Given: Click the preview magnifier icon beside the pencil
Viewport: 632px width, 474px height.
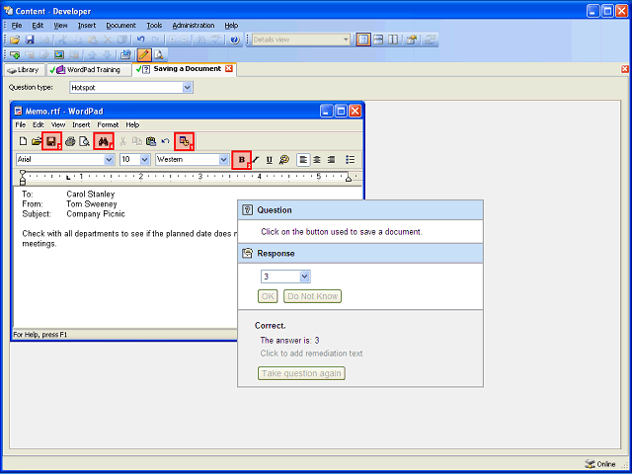Looking at the screenshot, I should point(159,54).
